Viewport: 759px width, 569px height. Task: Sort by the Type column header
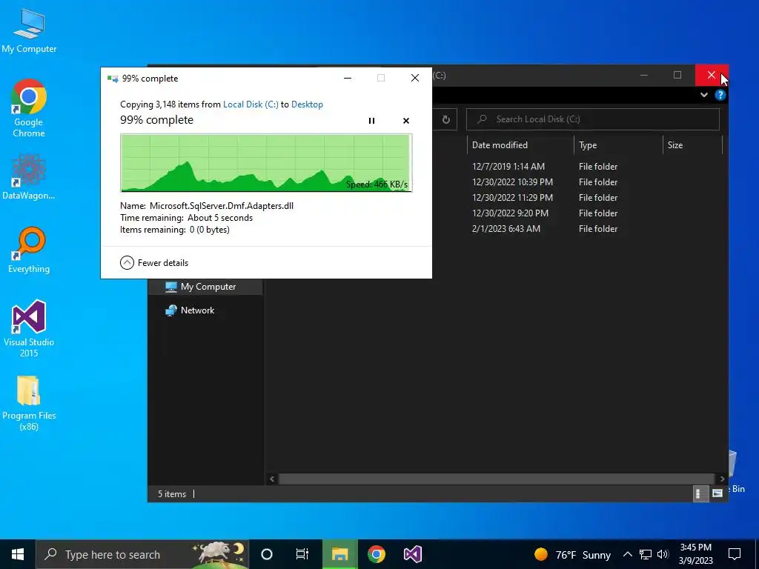[x=618, y=145]
